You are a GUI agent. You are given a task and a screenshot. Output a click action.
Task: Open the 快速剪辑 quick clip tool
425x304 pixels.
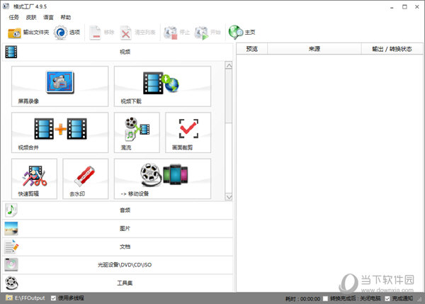click(34, 179)
